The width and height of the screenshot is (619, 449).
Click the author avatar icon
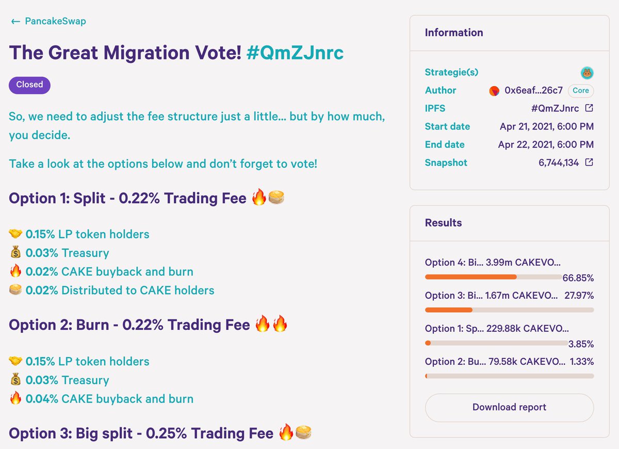click(x=494, y=91)
